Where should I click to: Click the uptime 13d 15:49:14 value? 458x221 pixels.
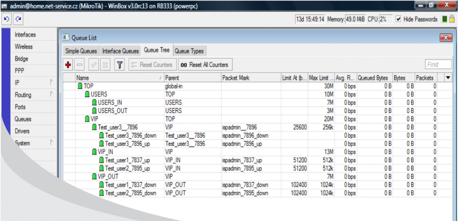point(310,19)
